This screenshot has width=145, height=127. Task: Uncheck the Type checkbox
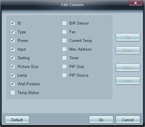tap(13, 32)
